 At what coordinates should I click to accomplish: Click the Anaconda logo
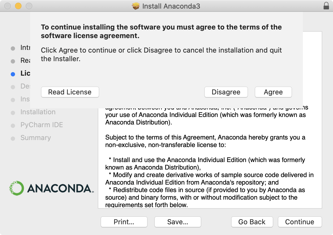52,188
